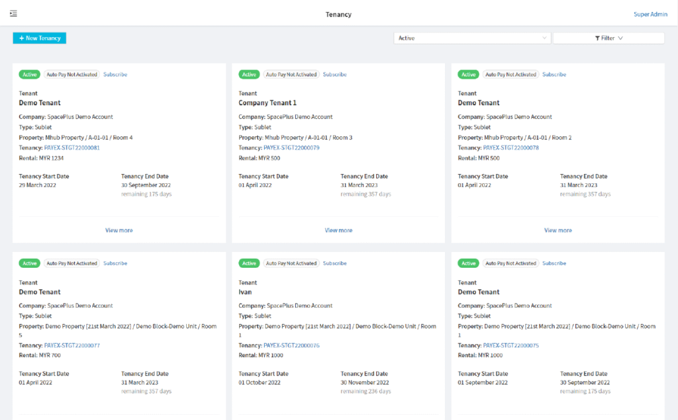Click Subscribe on Ivan's tenancy card
The height and width of the screenshot is (420, 678).
[x=334, y=263]
